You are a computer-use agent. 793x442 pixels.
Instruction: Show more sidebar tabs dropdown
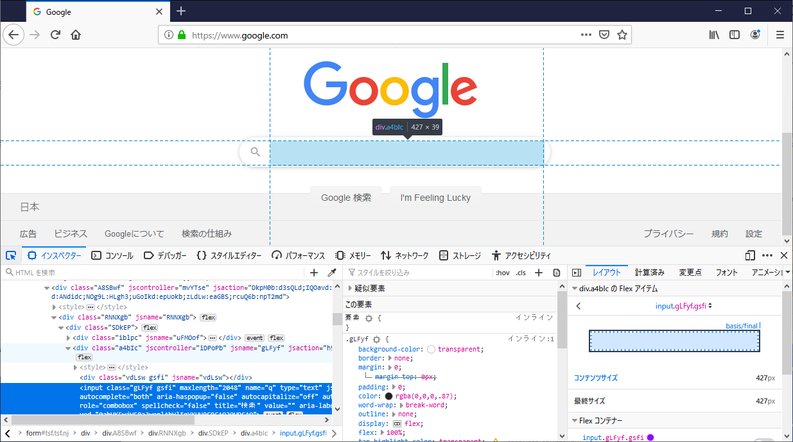787,273
